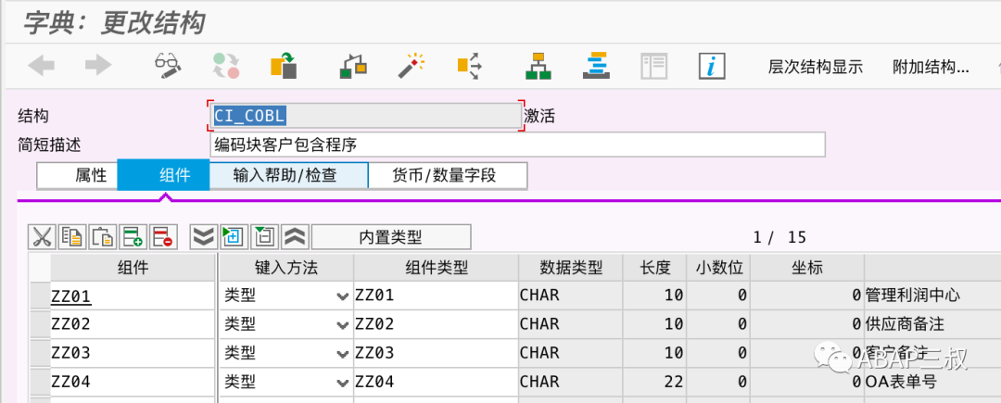Toggle display/change mode glasses icon
The height and width of the screenshot is (403, 1001).
[169, 66]
